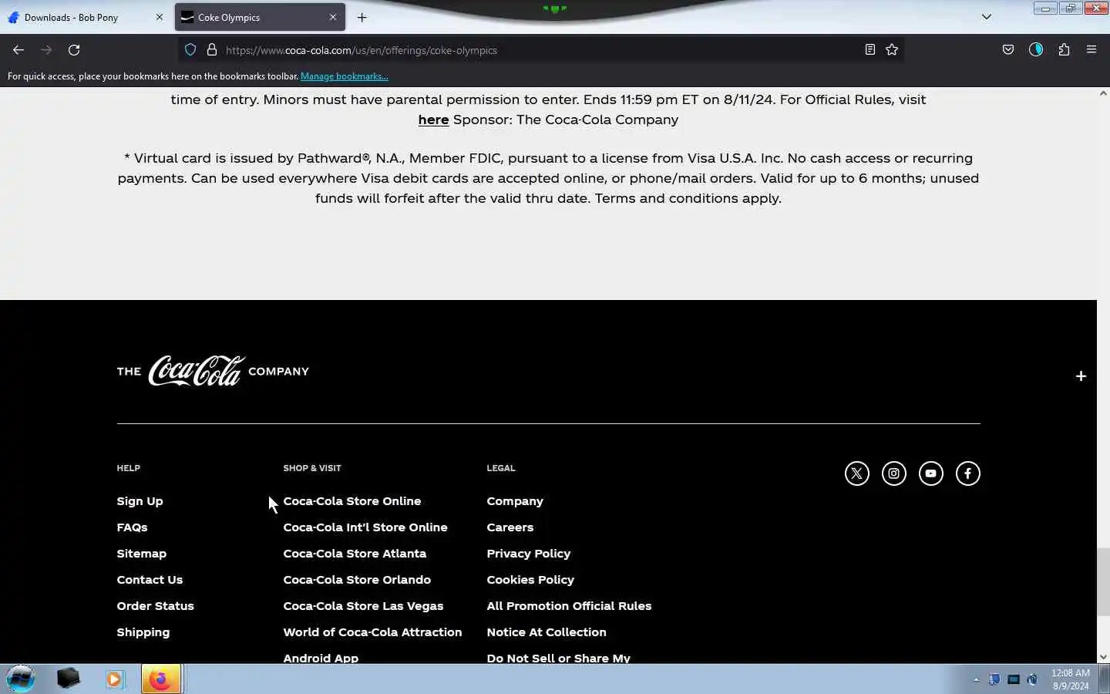List all tabs dropdown arrow
This screenshot has height=694, width=1110.
point(986,17)
